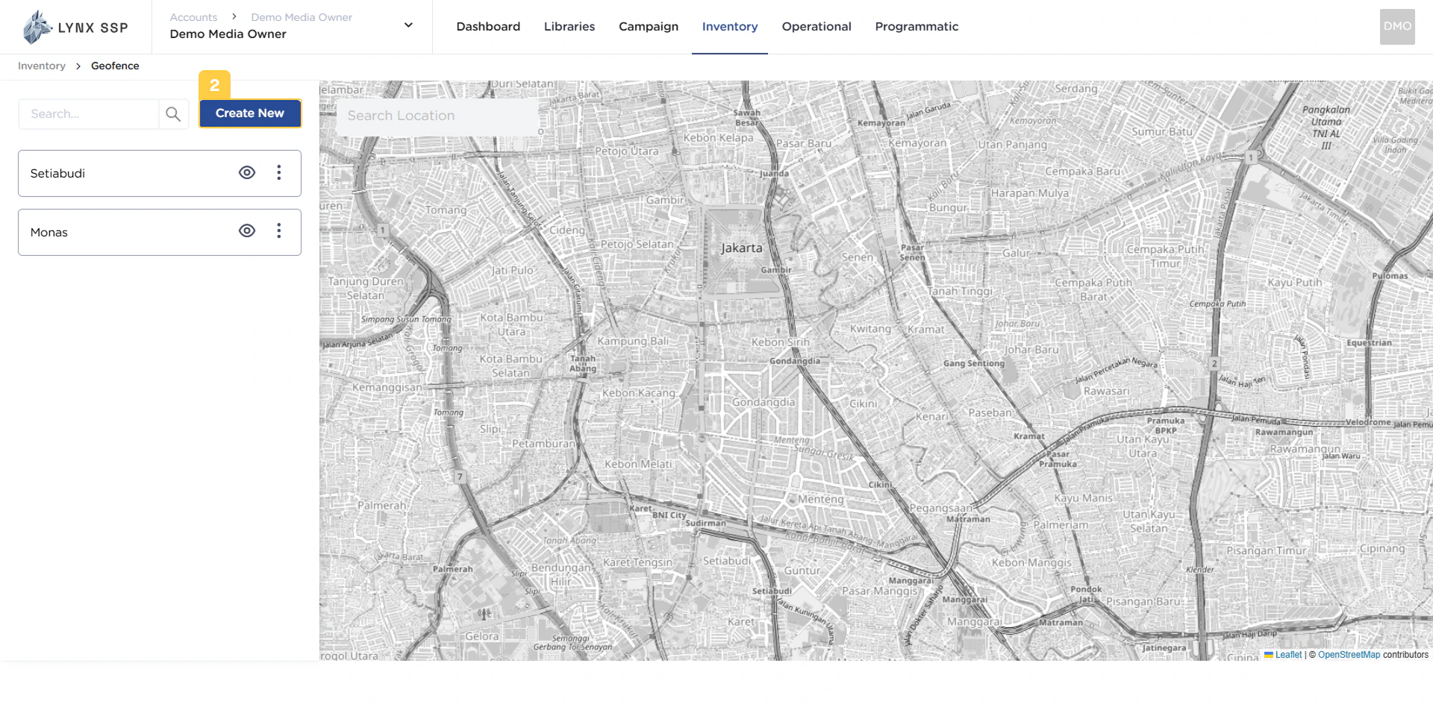Open the DMO profile avatar

pyautogui.click(x=1396, y=25)
